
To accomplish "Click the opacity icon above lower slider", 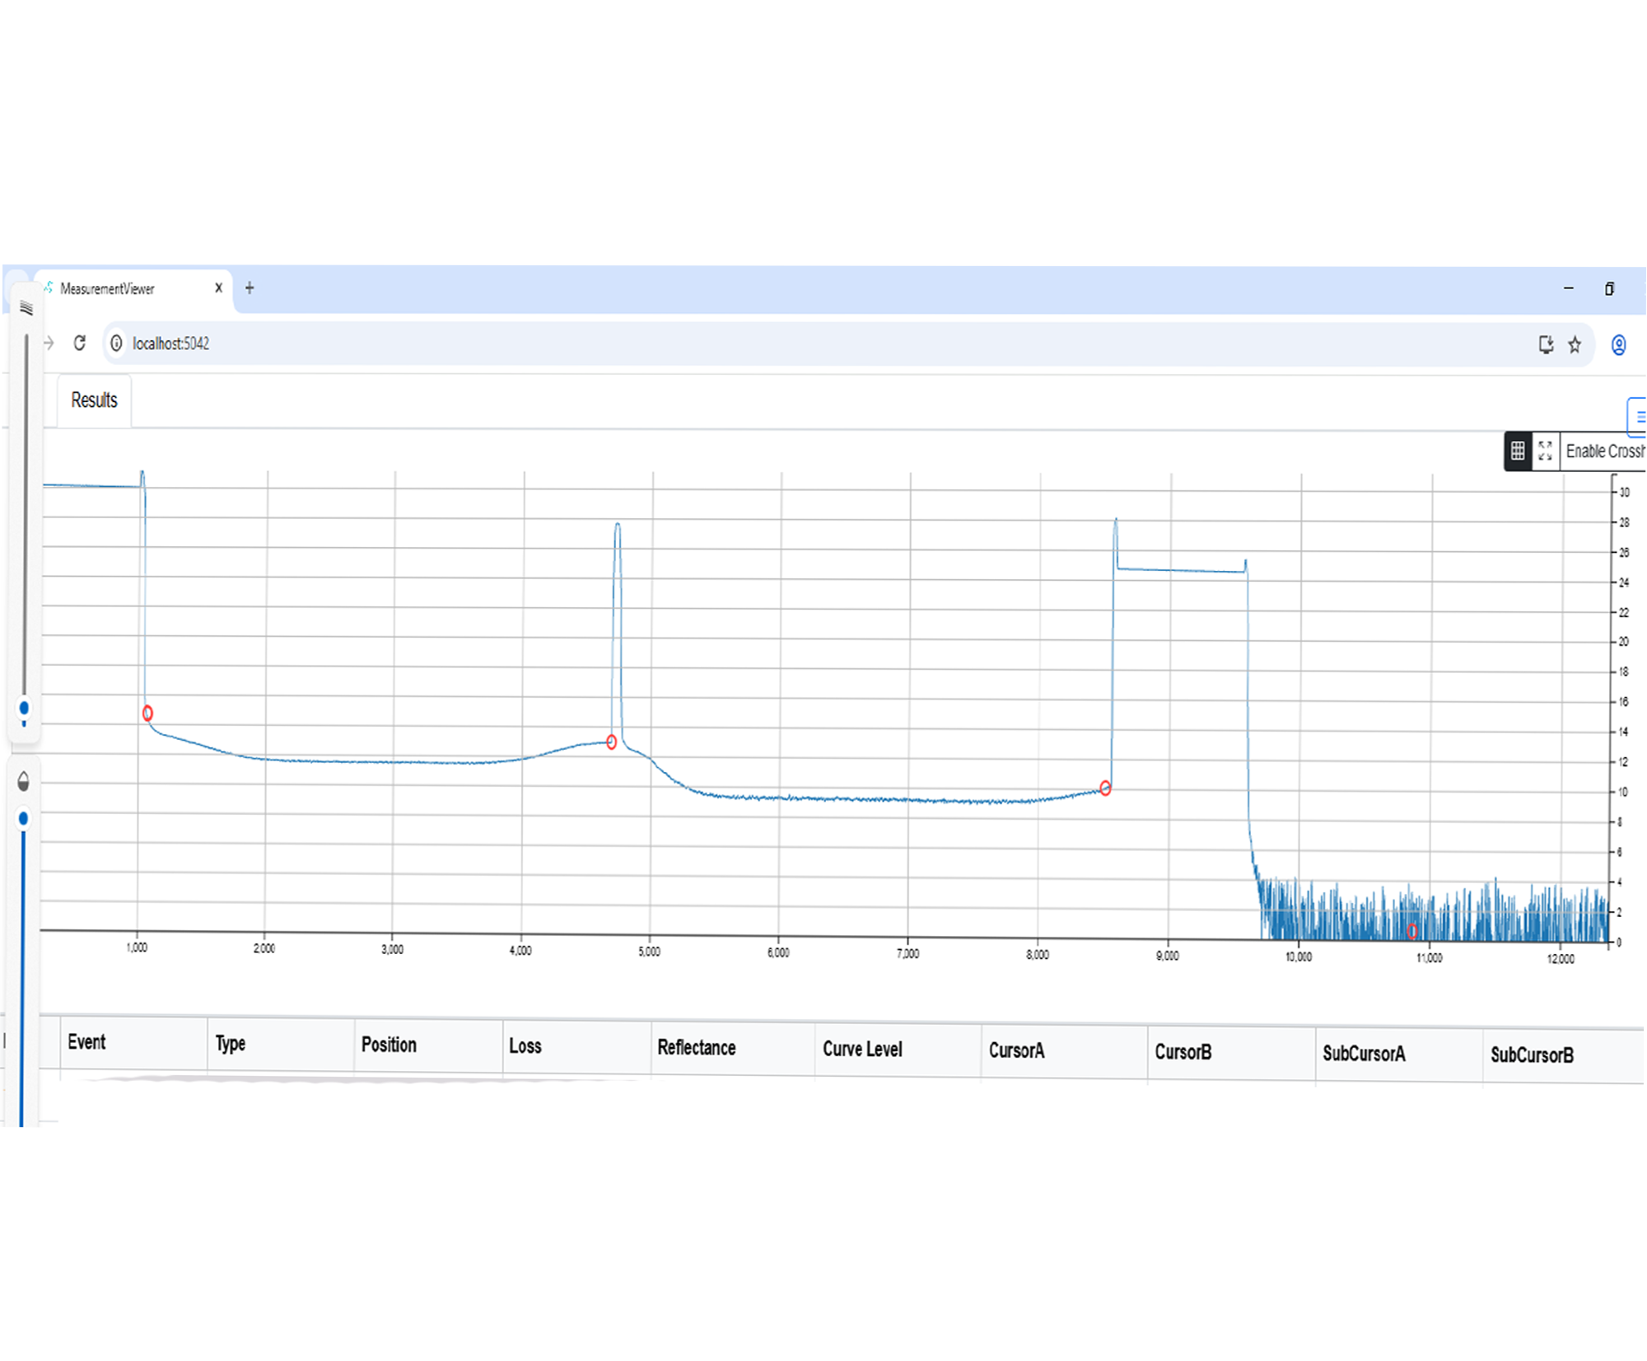I will pyautogui.click(x=23, y=782).
